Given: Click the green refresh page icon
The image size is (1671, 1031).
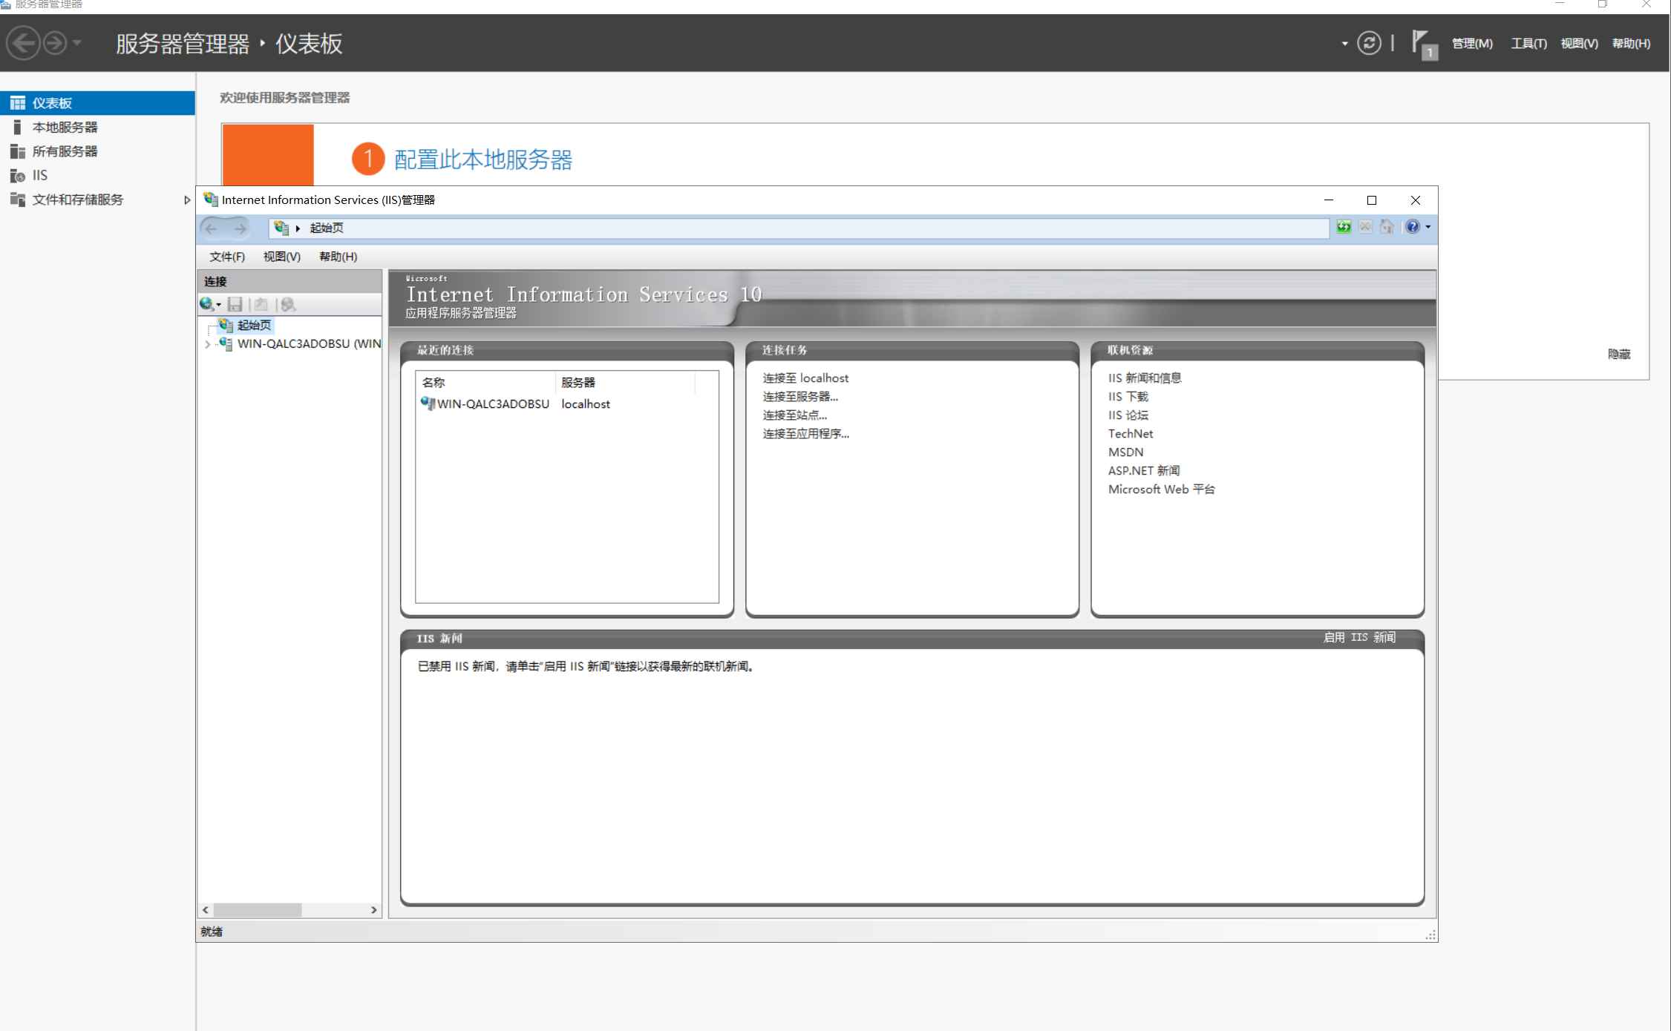Looking at the screenshot, I should click(x=1344, y=227).
